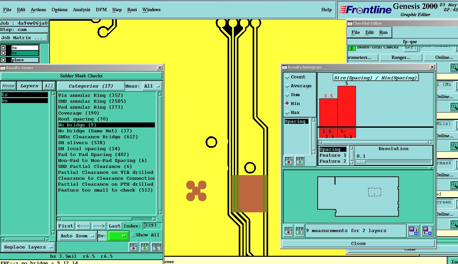Click histogram icon with left return arrow

coord(427,230)
